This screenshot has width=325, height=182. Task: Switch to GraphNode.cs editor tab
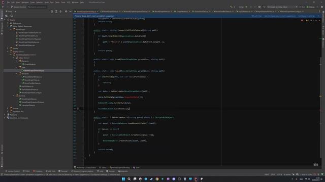(182, 11)
